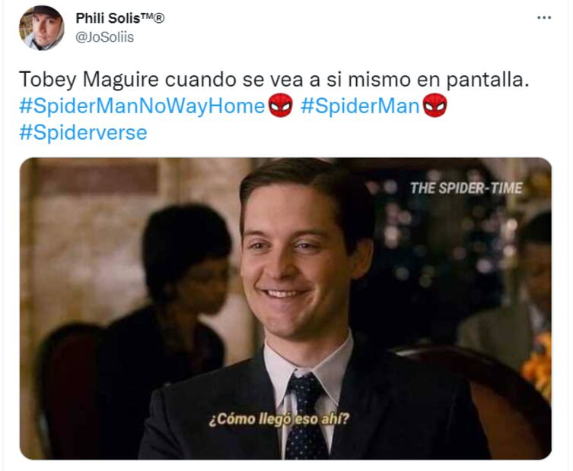This screenshot has width=573, height=471.
Task: Click the '¿Cómo llegó eso ahí?' subtitle
Action: 279,419
